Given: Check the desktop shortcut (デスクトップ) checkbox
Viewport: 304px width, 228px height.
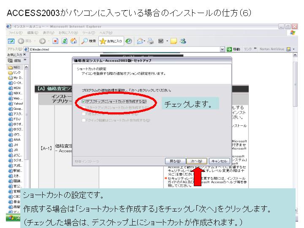Looking at the screenshot, I should (84, 101).
